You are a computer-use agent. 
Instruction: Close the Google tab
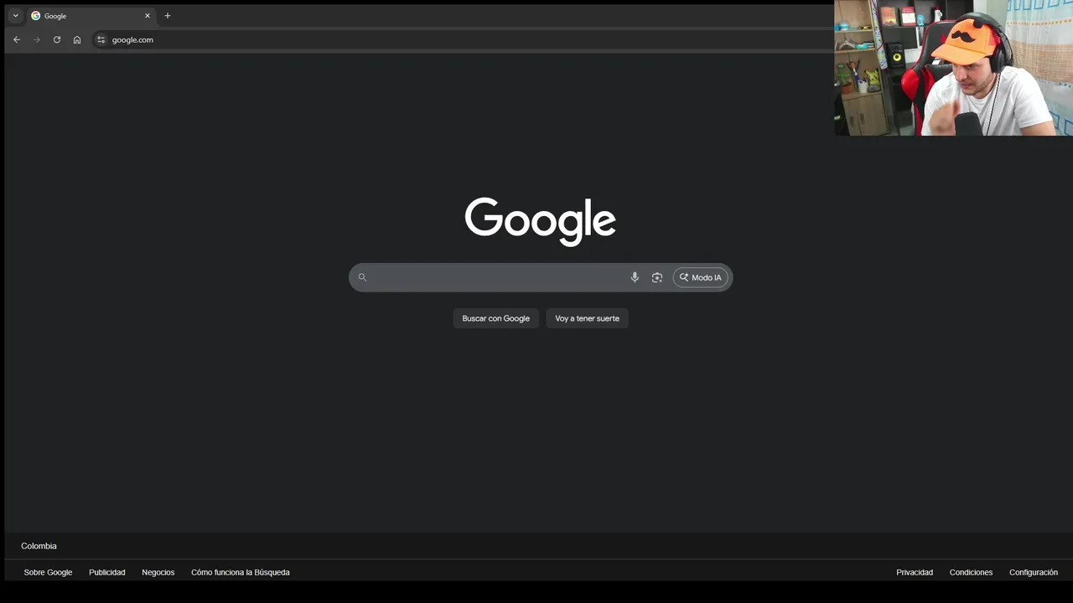pos(148,16)
